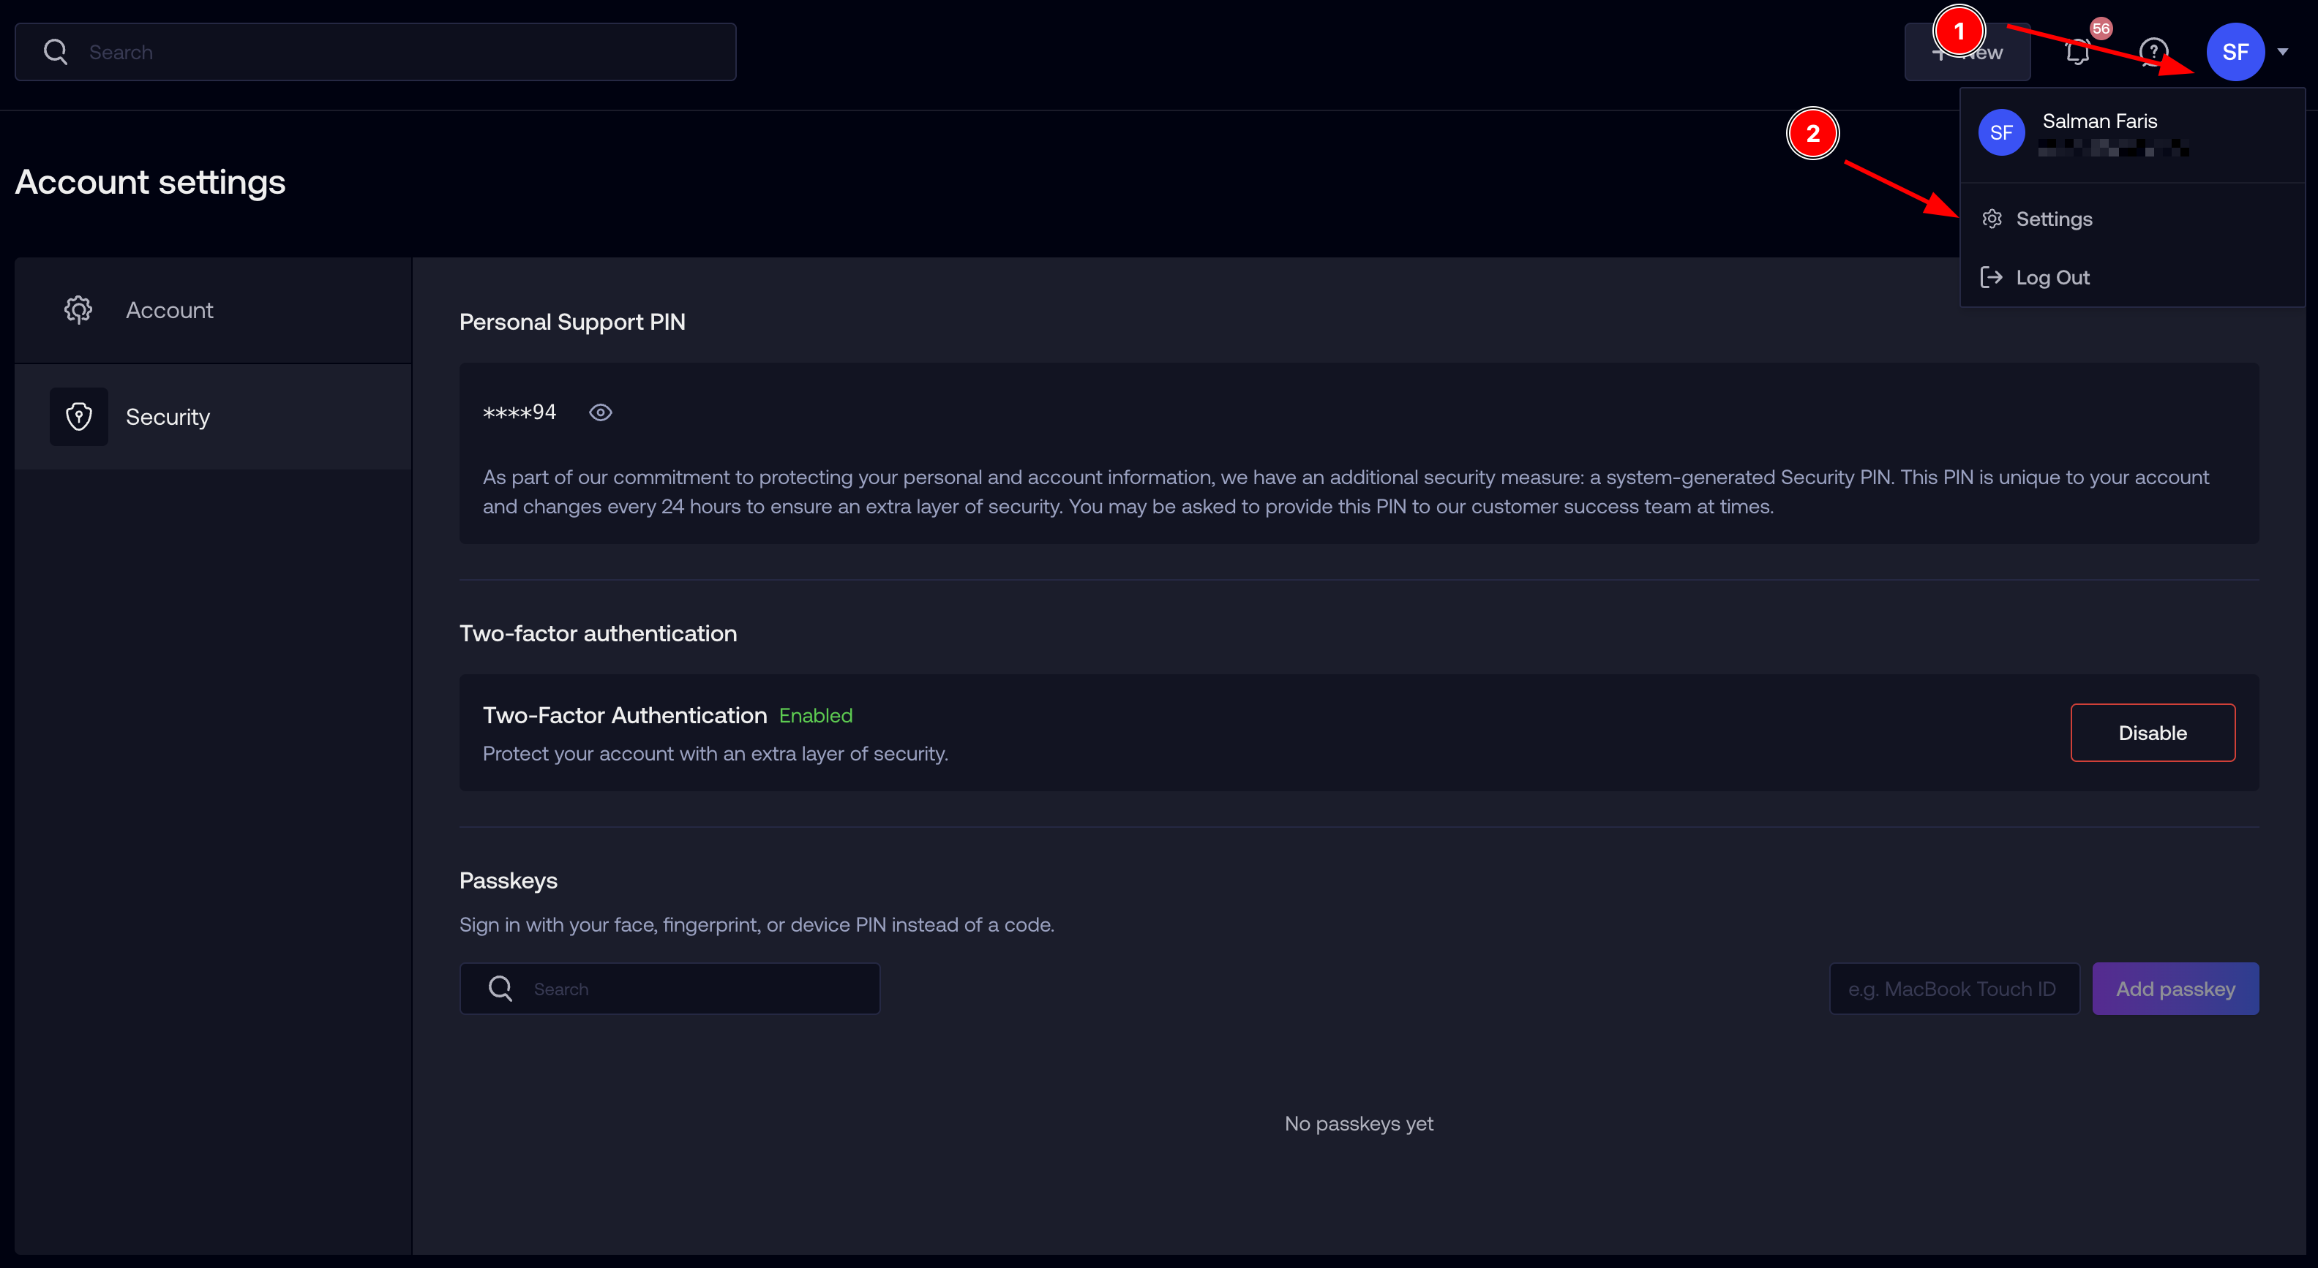Disable two-factor authentication
The width and height of the screenshot is (2318, 1268).
[x=2153, y=733]
